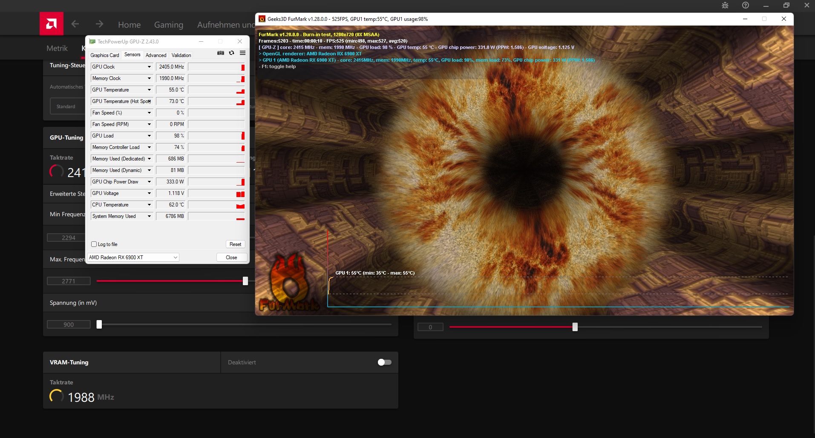This screenshot has width=815, height=438.
Task: Click the GPU Chip Power 333.0 W value
Action: (171, 182)
